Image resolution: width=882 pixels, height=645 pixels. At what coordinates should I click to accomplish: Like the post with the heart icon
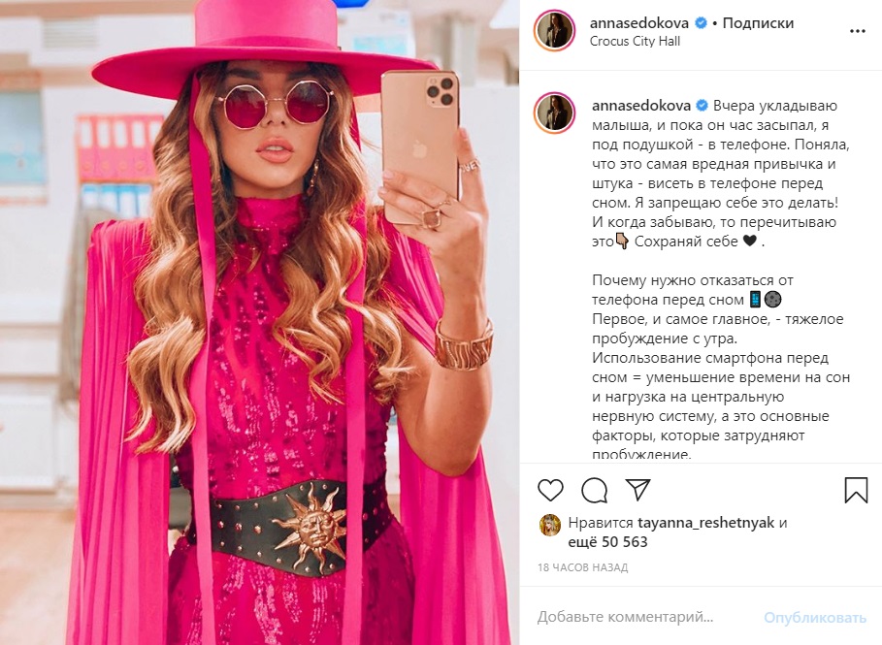coord(550,491)
